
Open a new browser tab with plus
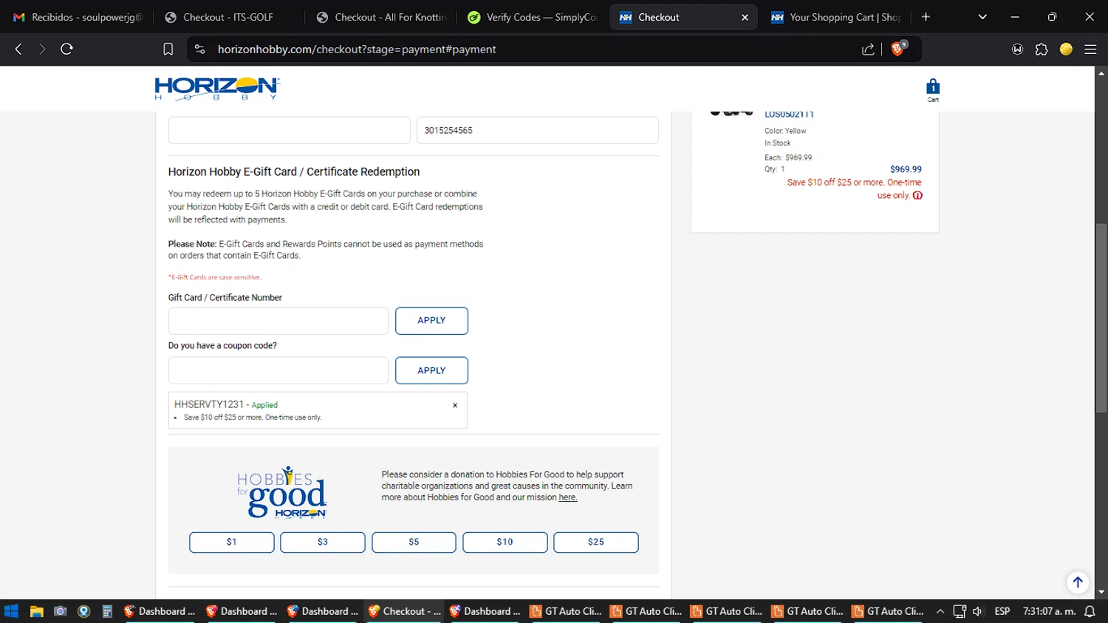tap(926, 17)
